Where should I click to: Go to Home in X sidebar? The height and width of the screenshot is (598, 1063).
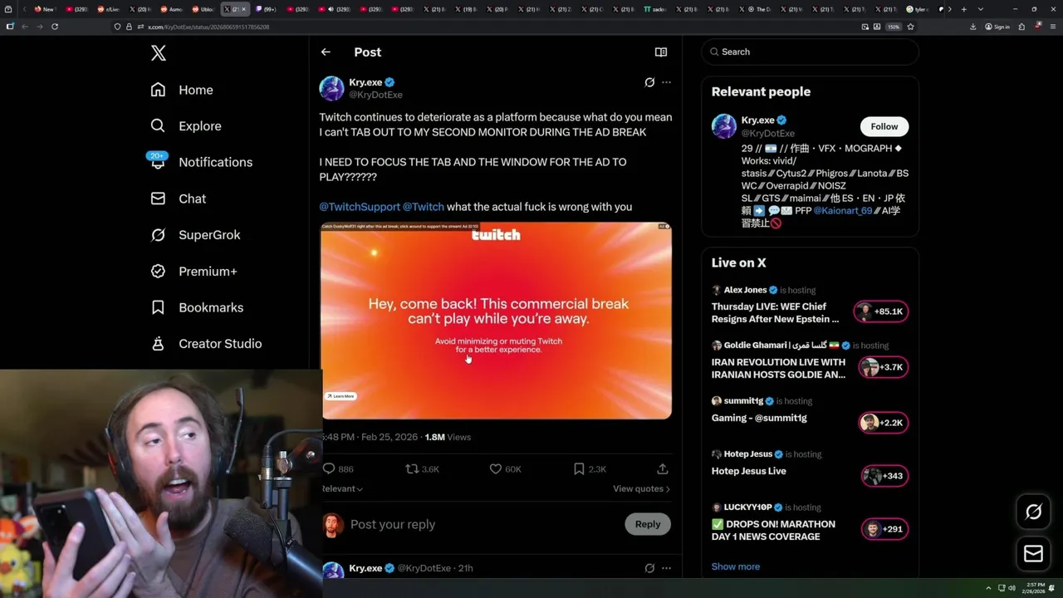pyautogui.click(x=182, y=90)
